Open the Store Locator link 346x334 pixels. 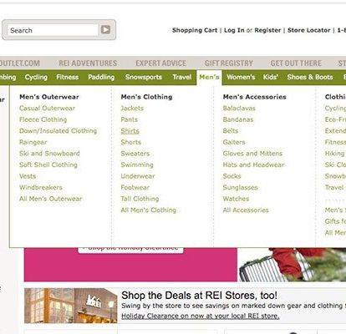308,30
